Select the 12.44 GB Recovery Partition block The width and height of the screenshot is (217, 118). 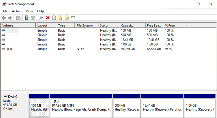pos(162,107)
